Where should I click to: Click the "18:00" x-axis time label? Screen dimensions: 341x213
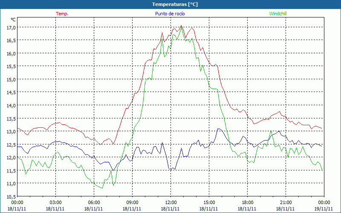[x=247, y=203]
